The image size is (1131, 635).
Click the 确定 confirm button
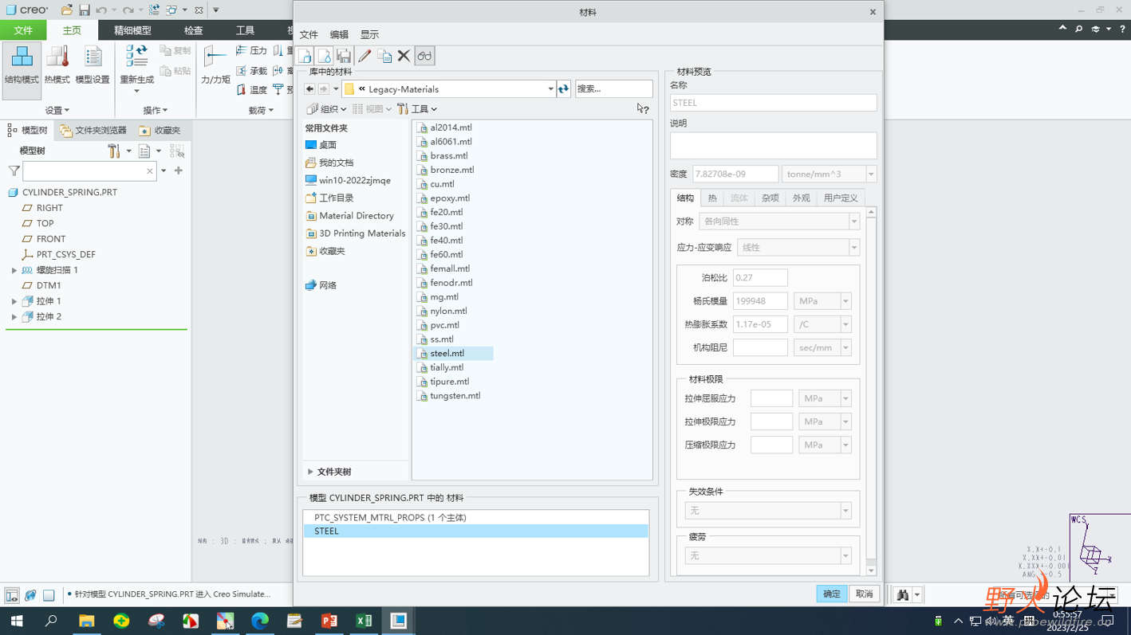(831, 594)
